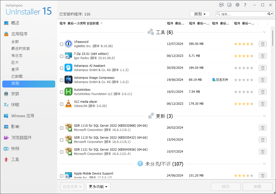Click the AutoHotkey green H icon
Screen dimensions: 276x194
coord(68,92)
